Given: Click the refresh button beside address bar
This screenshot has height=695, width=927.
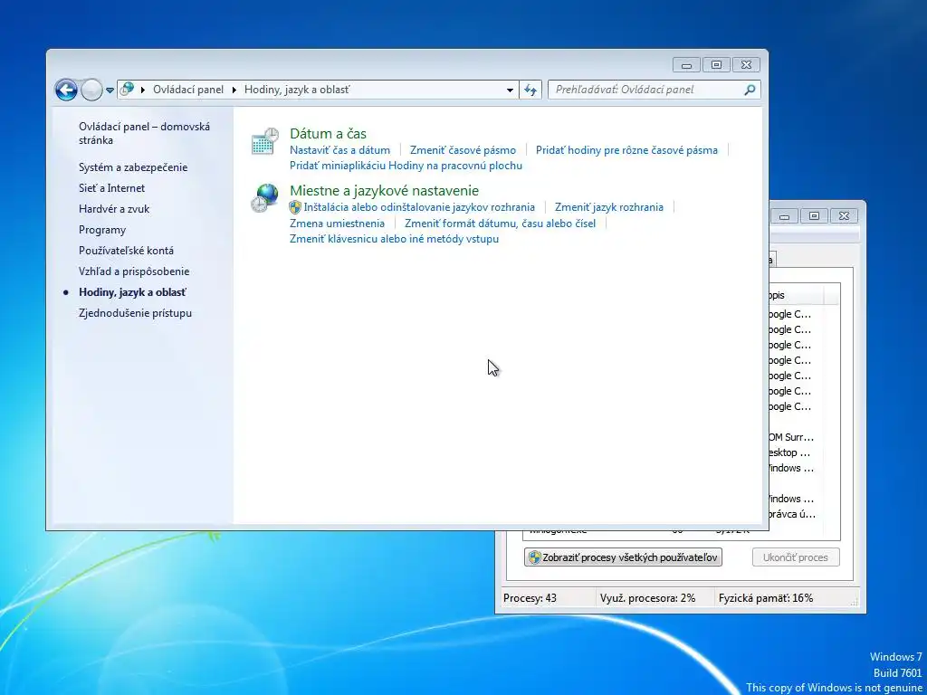Looking at the screenshot, I should 530,90.
